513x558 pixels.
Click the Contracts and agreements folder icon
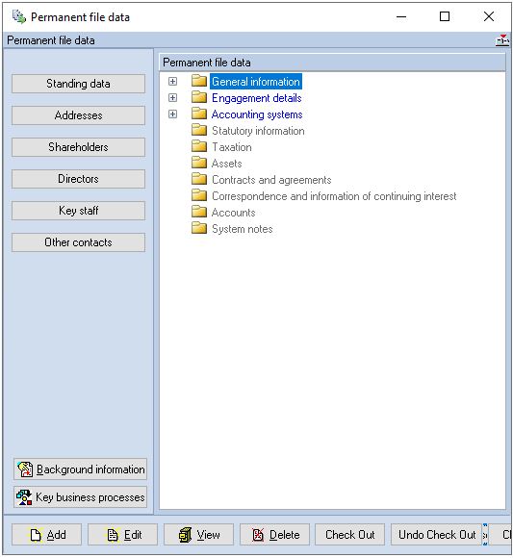(x=199, y=179)
